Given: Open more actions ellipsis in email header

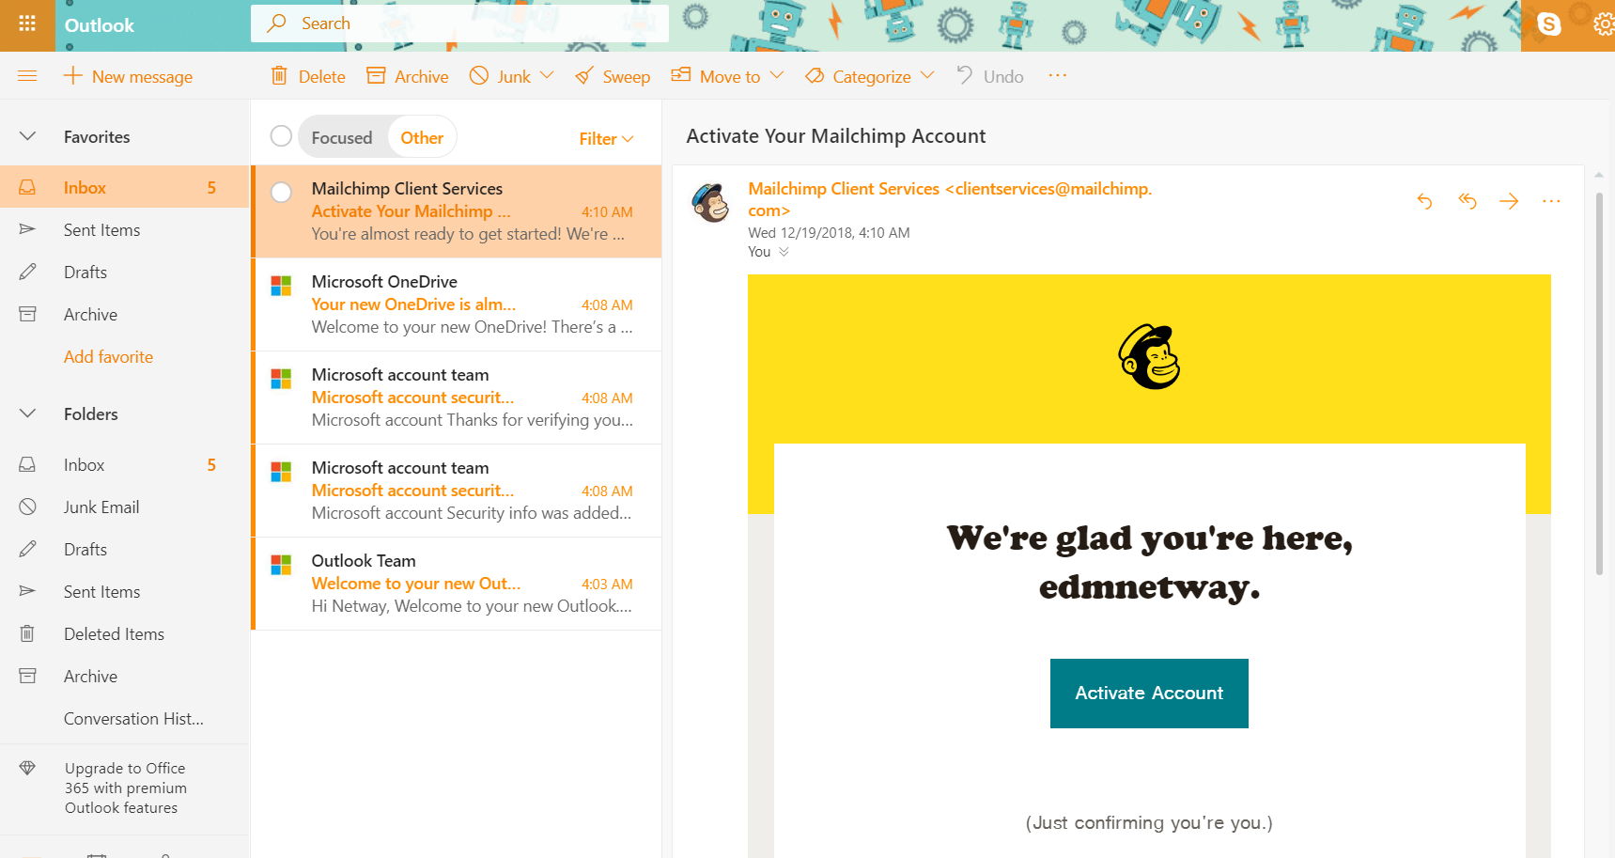Looking at the screenshot, I should (x=1551, y=201).
